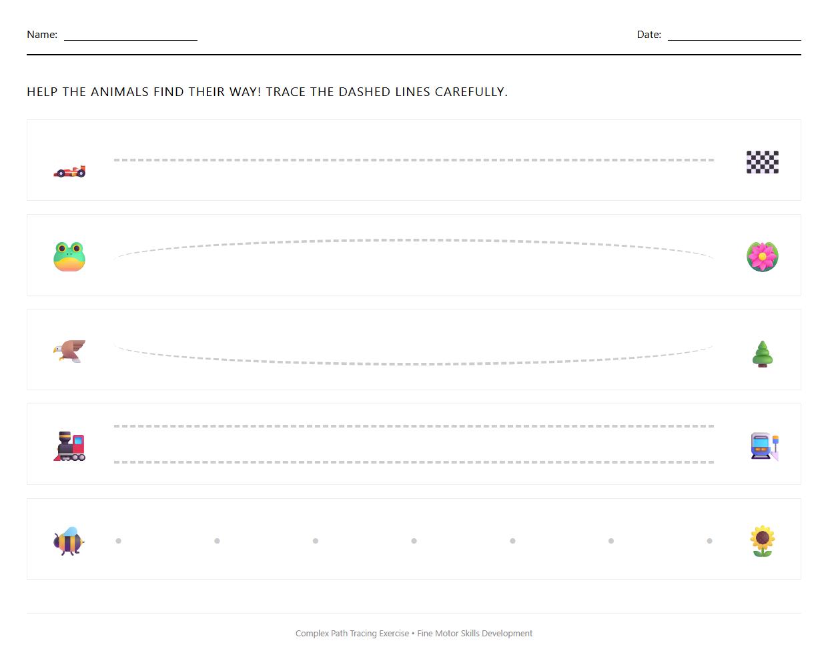Select the green frog icon
The width and height of the screenshot is (828, 665).
(x=69, y=257)
